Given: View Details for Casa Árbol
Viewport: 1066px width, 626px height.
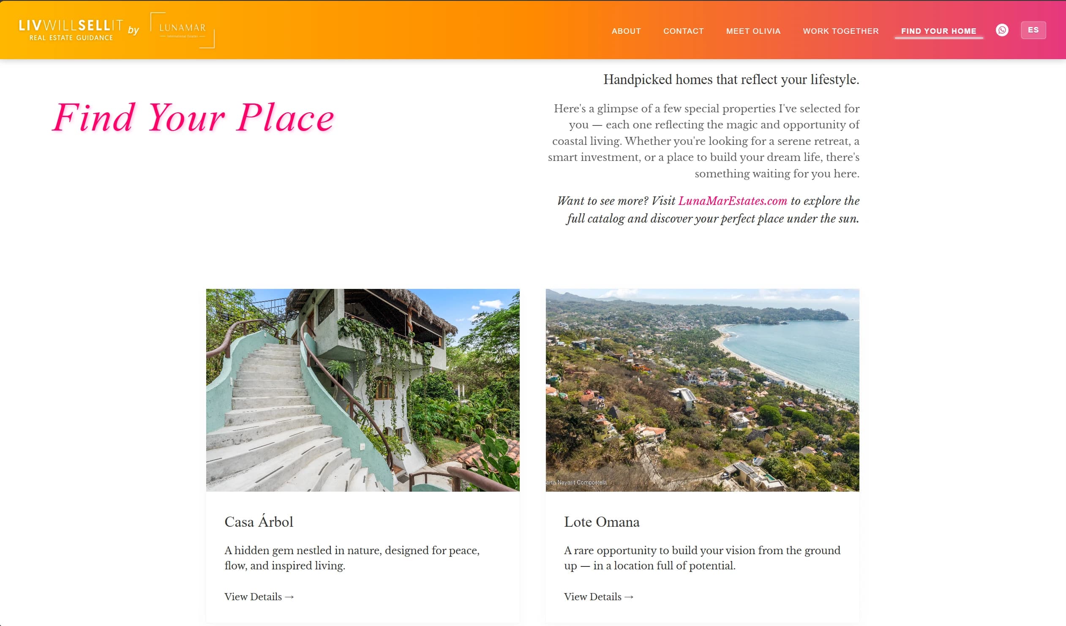Looking at the screenshot, I should (259, 597).
